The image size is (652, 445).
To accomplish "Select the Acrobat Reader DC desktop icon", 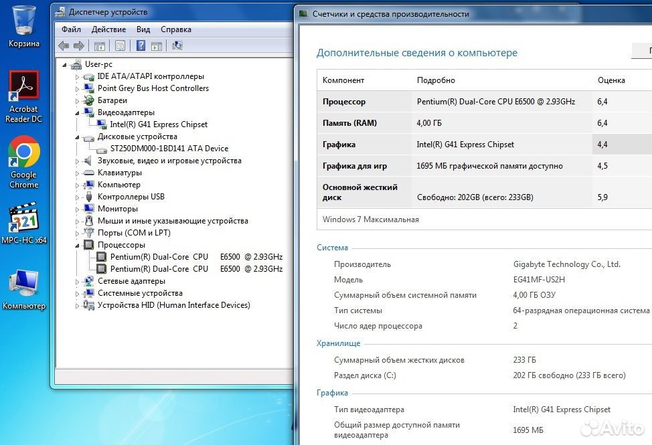I will [x=24, y=97].
